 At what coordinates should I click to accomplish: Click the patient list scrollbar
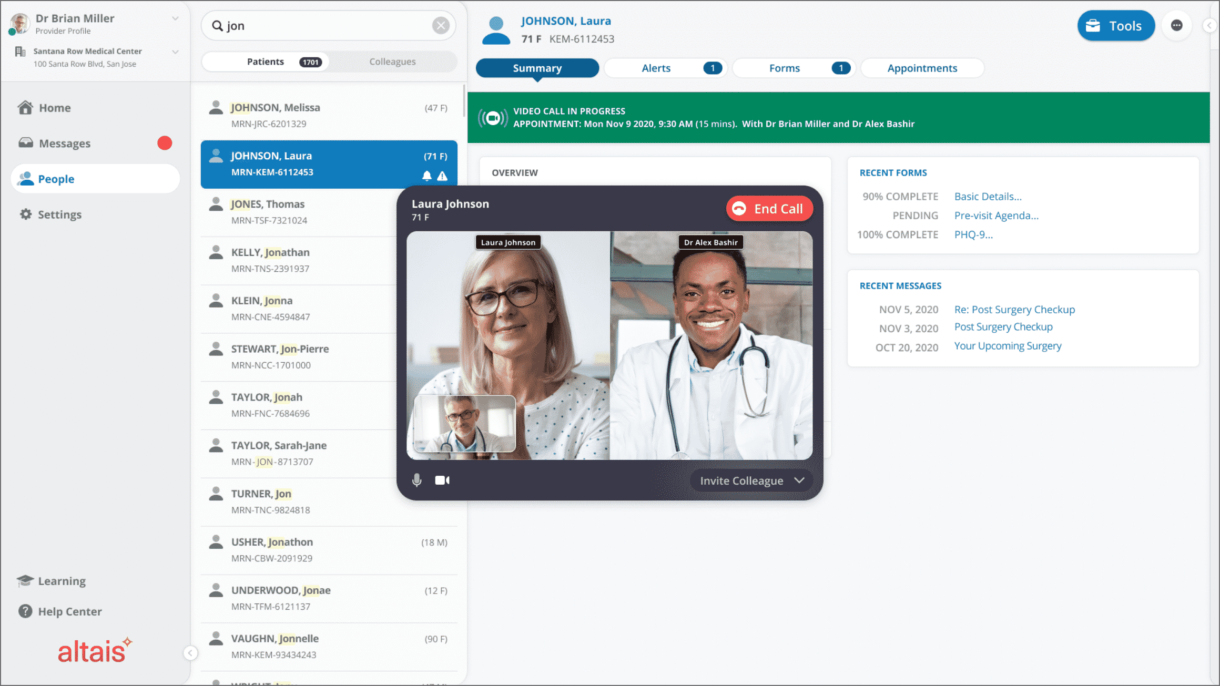pyautogui.click(x=464, y=100)
